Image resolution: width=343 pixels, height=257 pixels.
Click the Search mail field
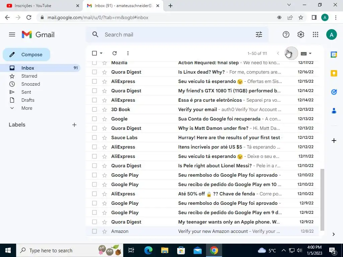(177, 34)
